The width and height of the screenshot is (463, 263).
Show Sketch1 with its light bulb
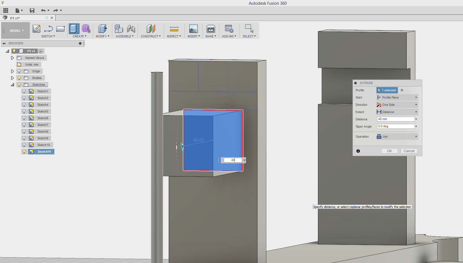pos(24,91)
